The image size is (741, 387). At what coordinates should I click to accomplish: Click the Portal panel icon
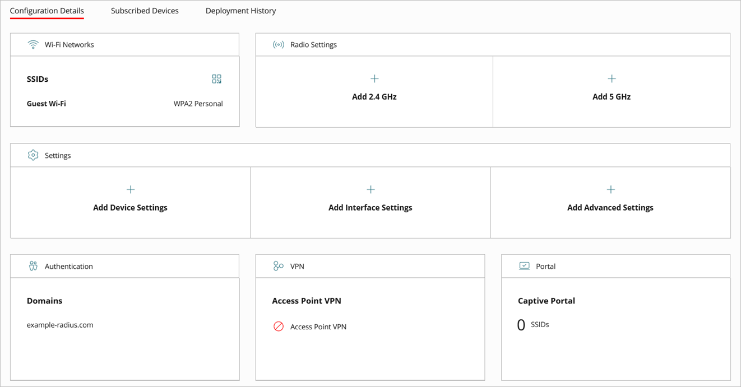(524, 266)
